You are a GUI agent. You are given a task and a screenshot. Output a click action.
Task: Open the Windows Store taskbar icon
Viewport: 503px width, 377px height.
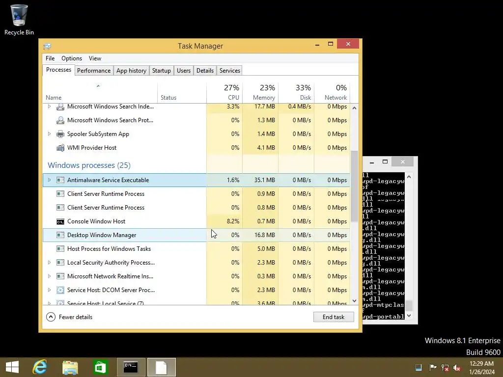coord(100,367)
